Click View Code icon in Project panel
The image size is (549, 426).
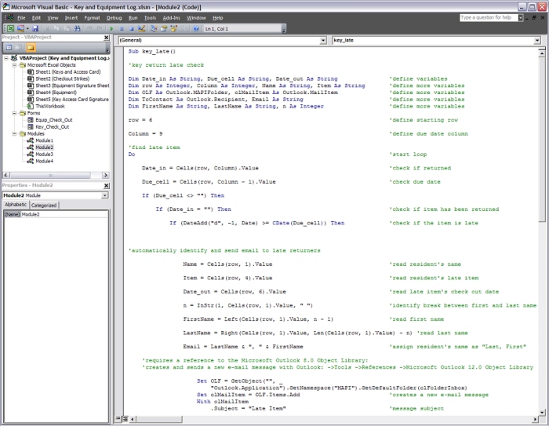pos(7,47)
